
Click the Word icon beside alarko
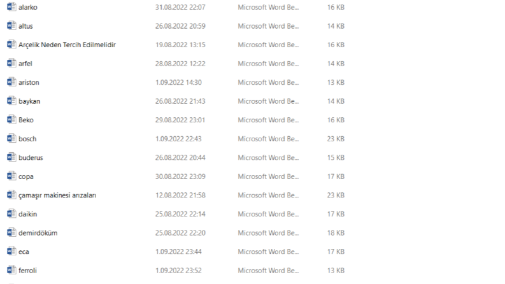point(11,7)
